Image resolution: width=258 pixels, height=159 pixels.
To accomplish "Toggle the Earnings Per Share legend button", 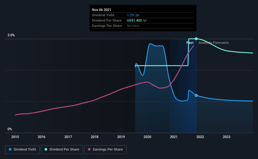I will click(105, 150).
